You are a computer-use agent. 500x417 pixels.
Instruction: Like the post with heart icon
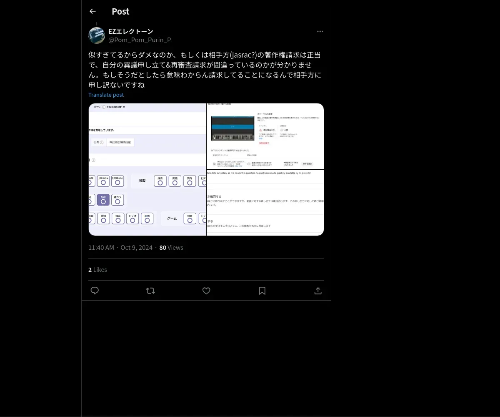tap(206, 291)
